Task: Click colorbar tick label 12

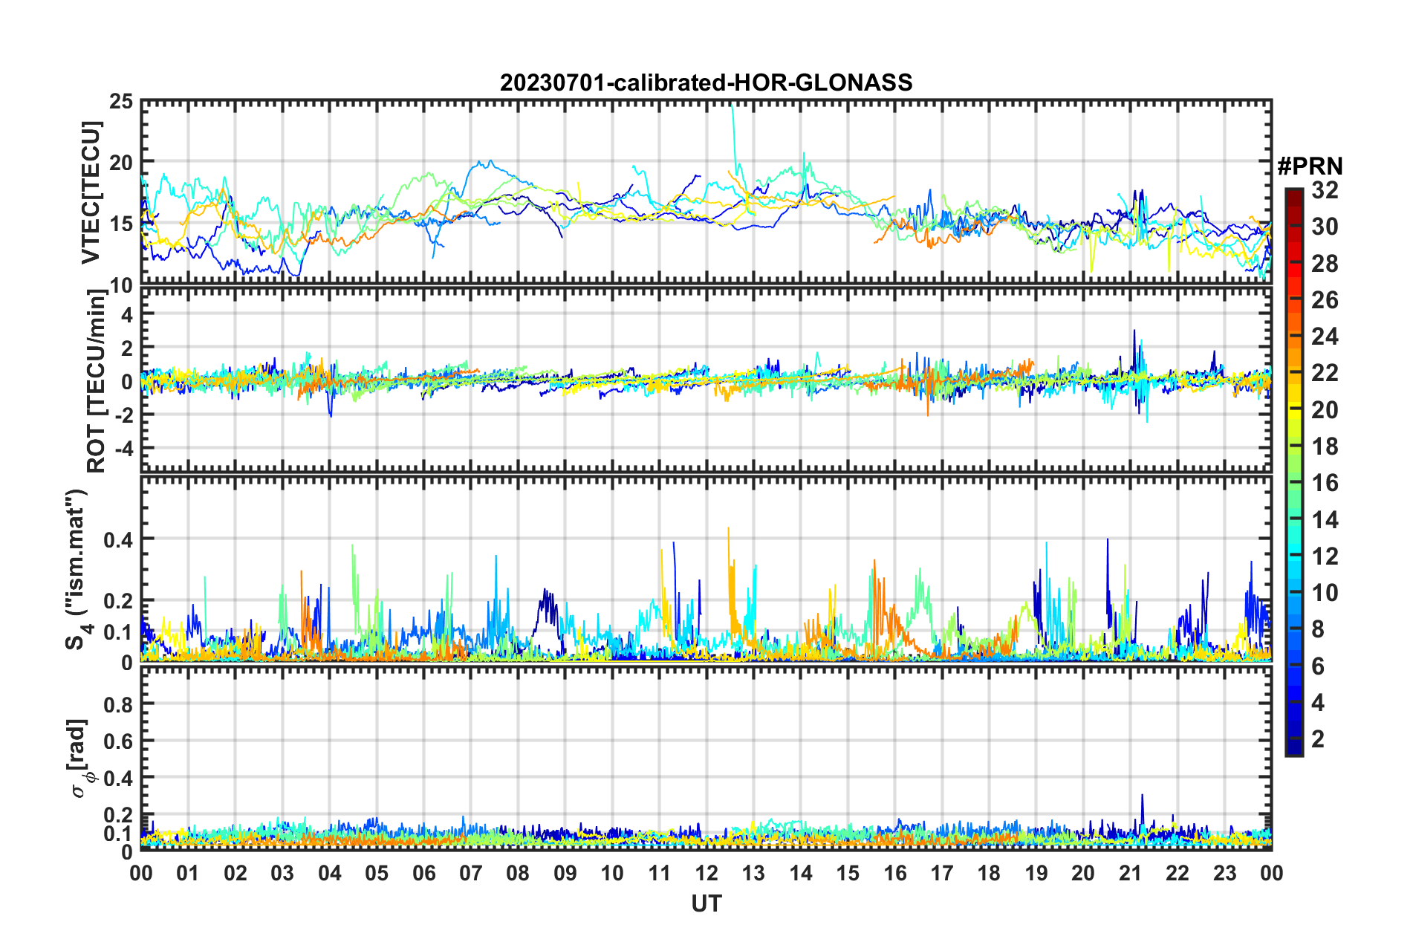Action: 1325,556
